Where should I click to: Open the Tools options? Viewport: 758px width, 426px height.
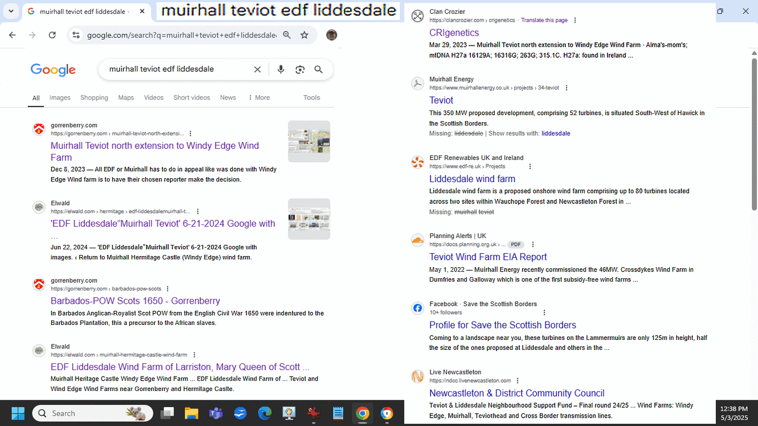312,98
